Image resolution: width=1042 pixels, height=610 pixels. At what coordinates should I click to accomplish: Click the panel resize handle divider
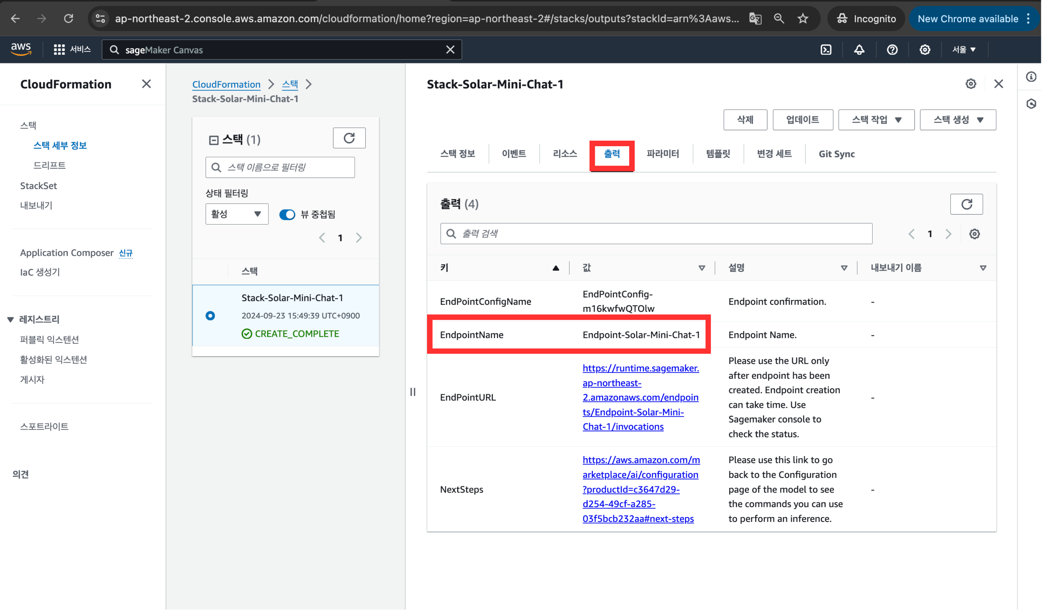pyautogui.click(x=413, y=392)
